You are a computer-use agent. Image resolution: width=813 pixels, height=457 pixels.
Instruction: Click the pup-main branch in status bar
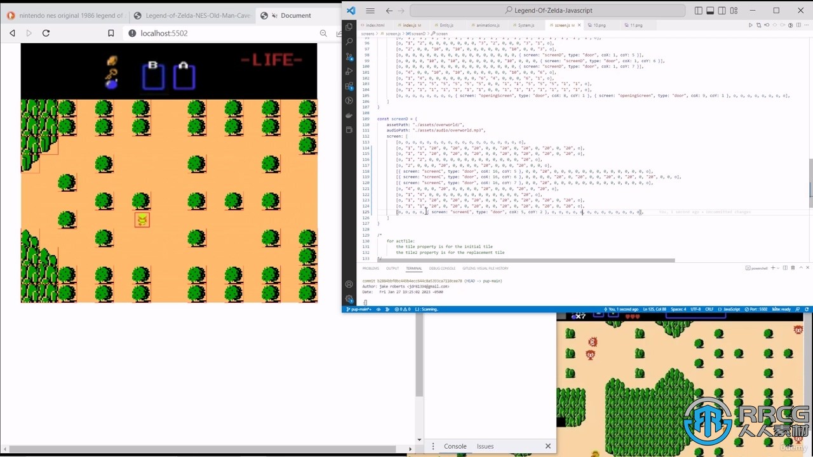pos(358,309)
